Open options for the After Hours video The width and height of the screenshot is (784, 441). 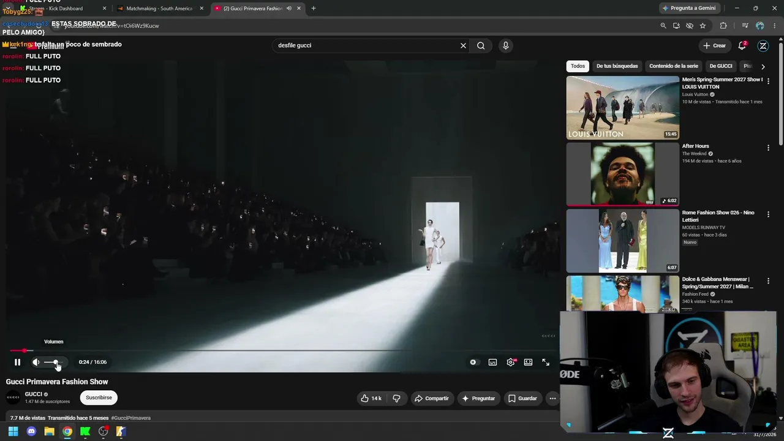click(x=768, y=148)
